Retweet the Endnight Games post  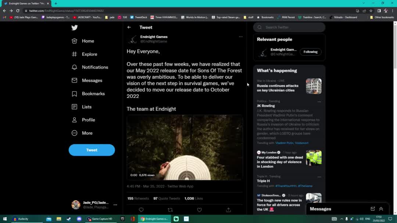click(x=170, y=210)
